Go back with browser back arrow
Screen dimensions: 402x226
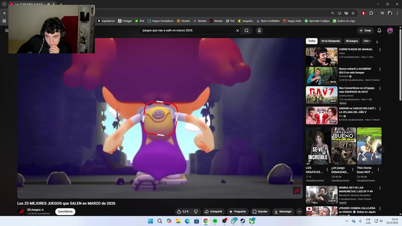click(4, 13)
